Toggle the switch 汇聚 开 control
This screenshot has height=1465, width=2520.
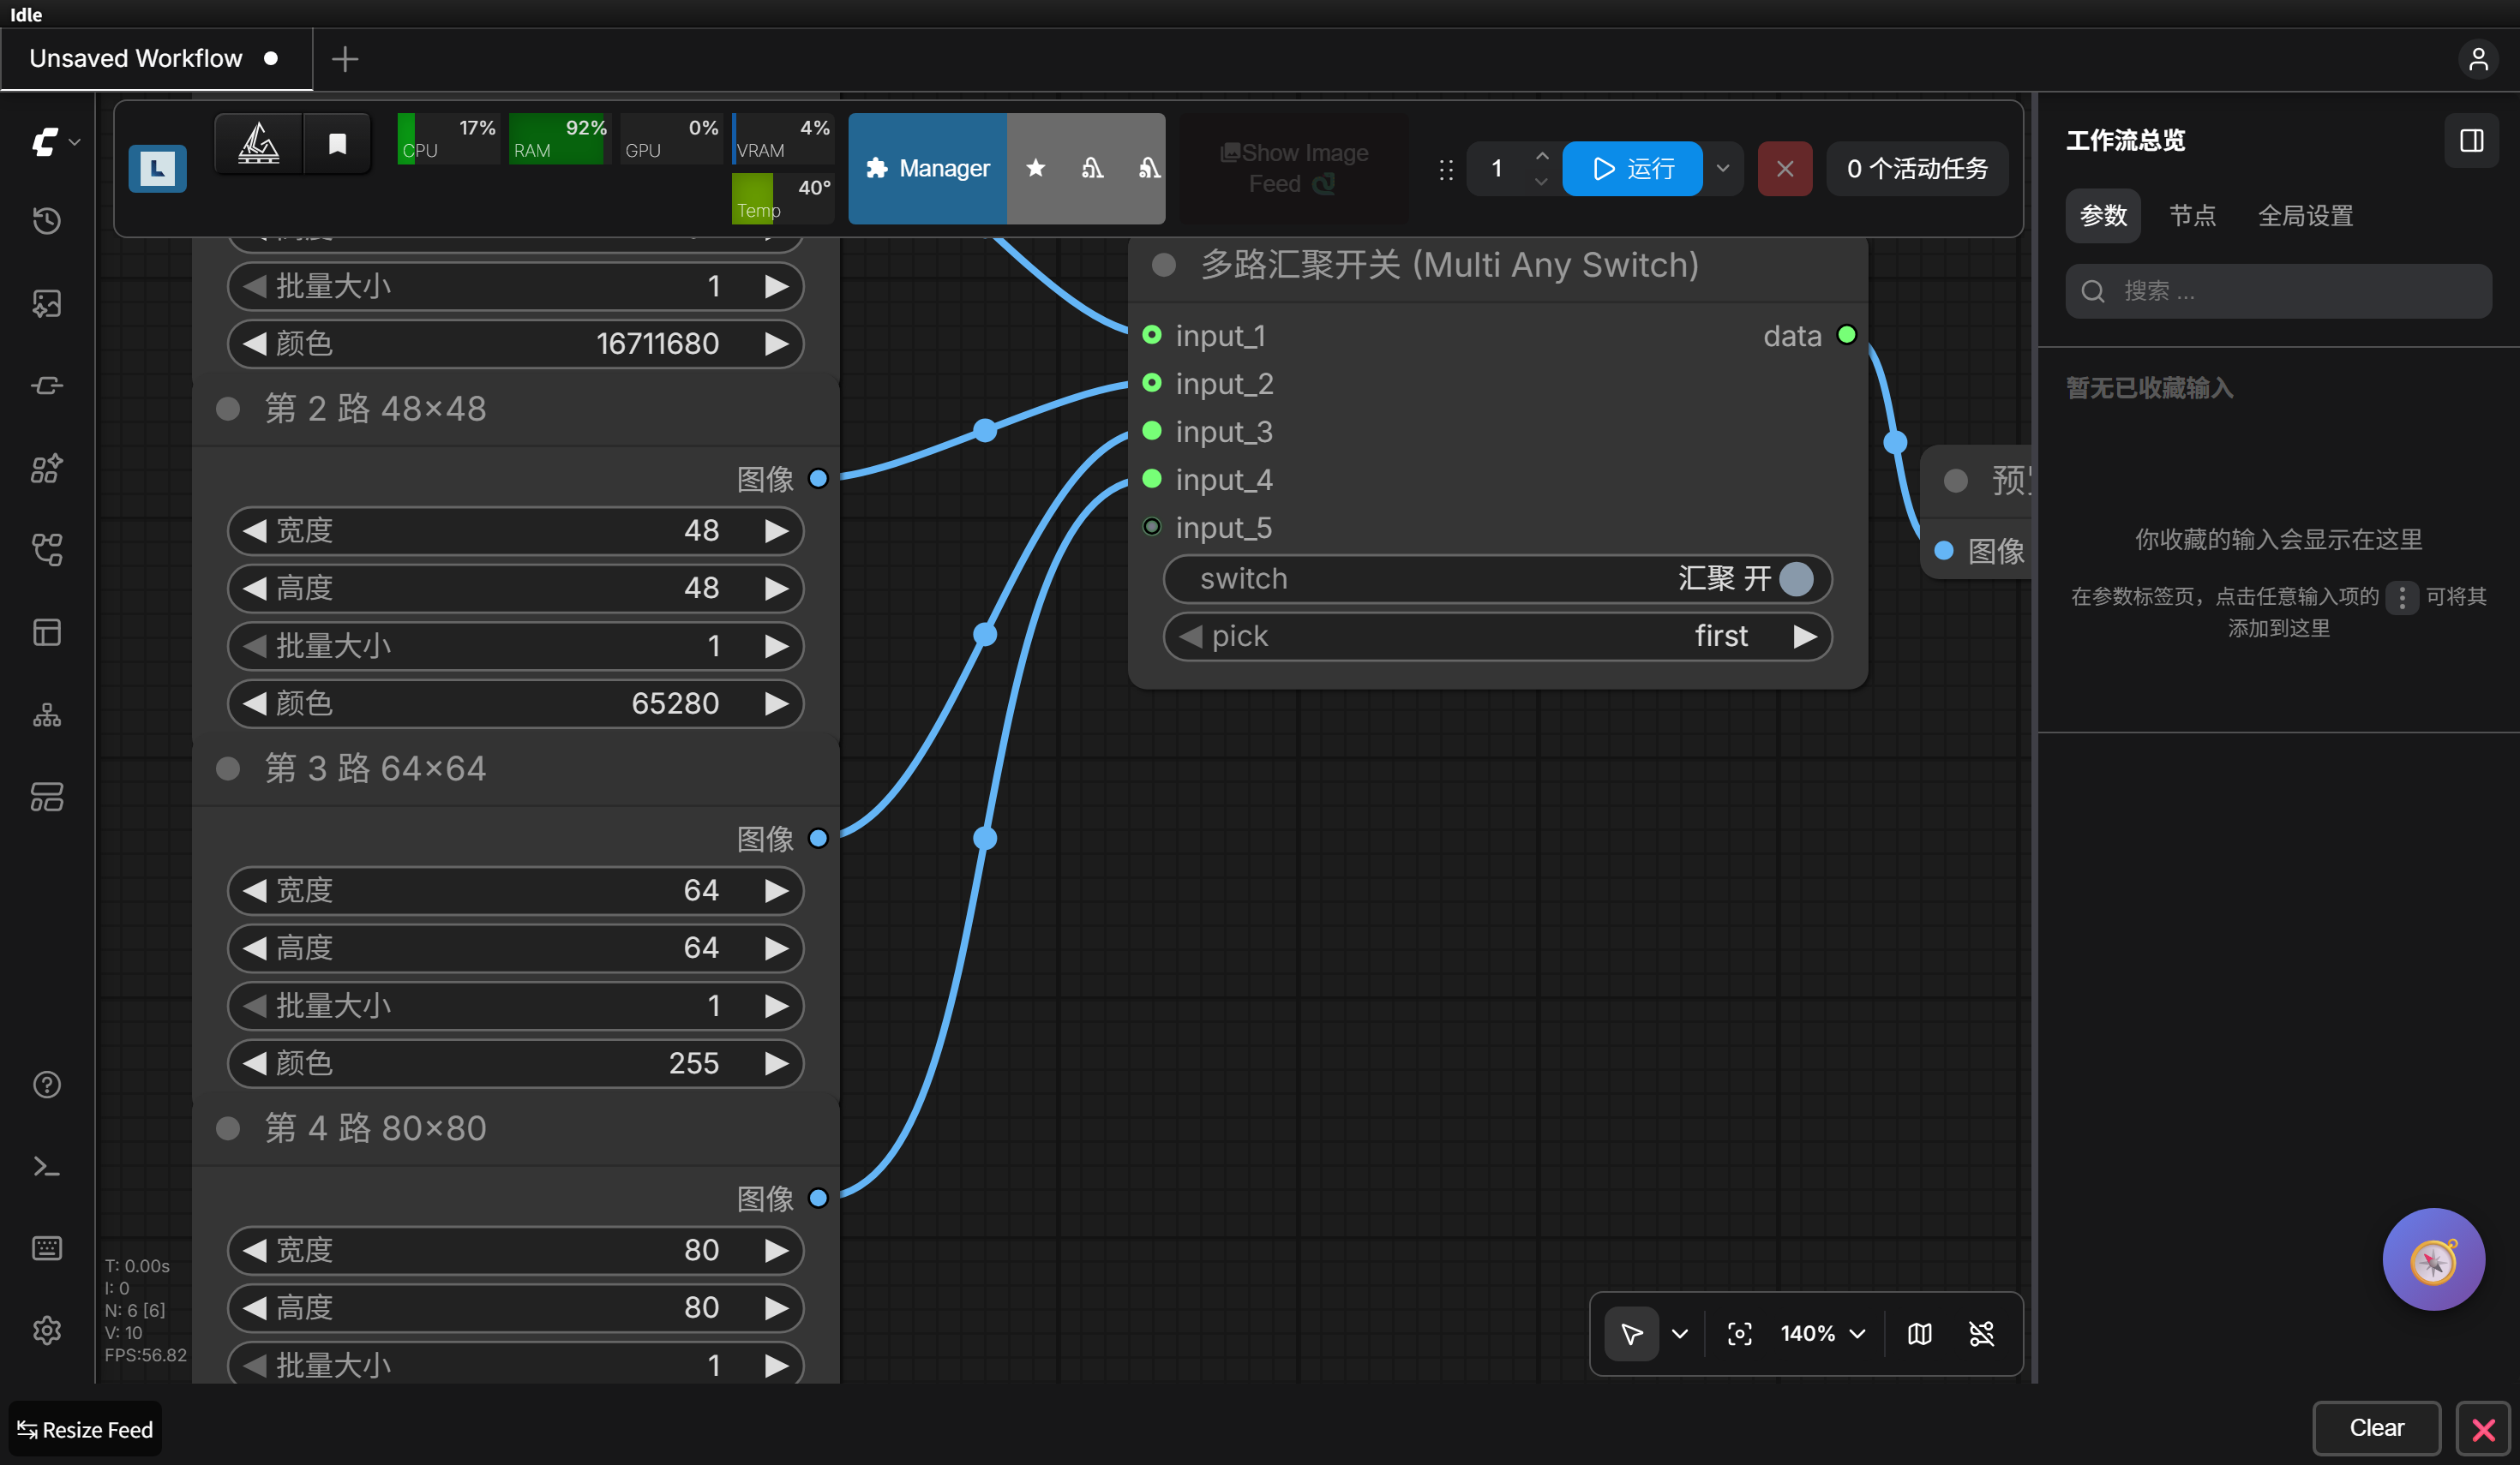1497,578
